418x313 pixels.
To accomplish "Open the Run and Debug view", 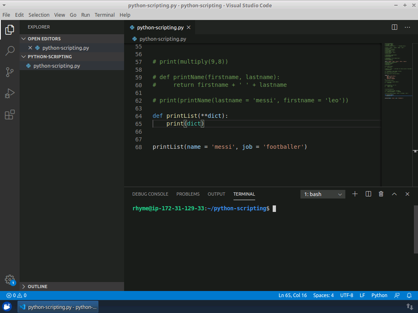I will pyautogui.click(x=10, y=93).
